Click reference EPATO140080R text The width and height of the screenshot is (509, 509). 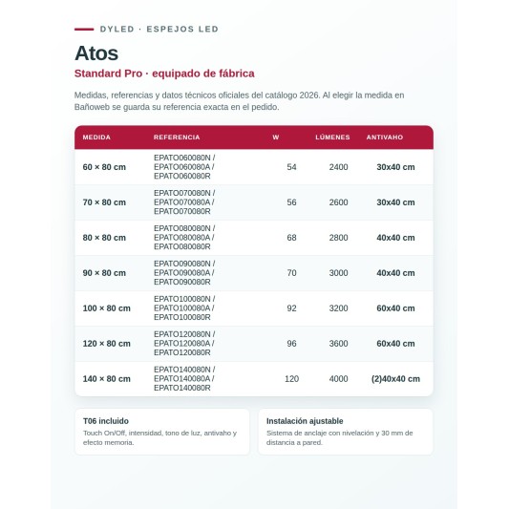[181, 388]
